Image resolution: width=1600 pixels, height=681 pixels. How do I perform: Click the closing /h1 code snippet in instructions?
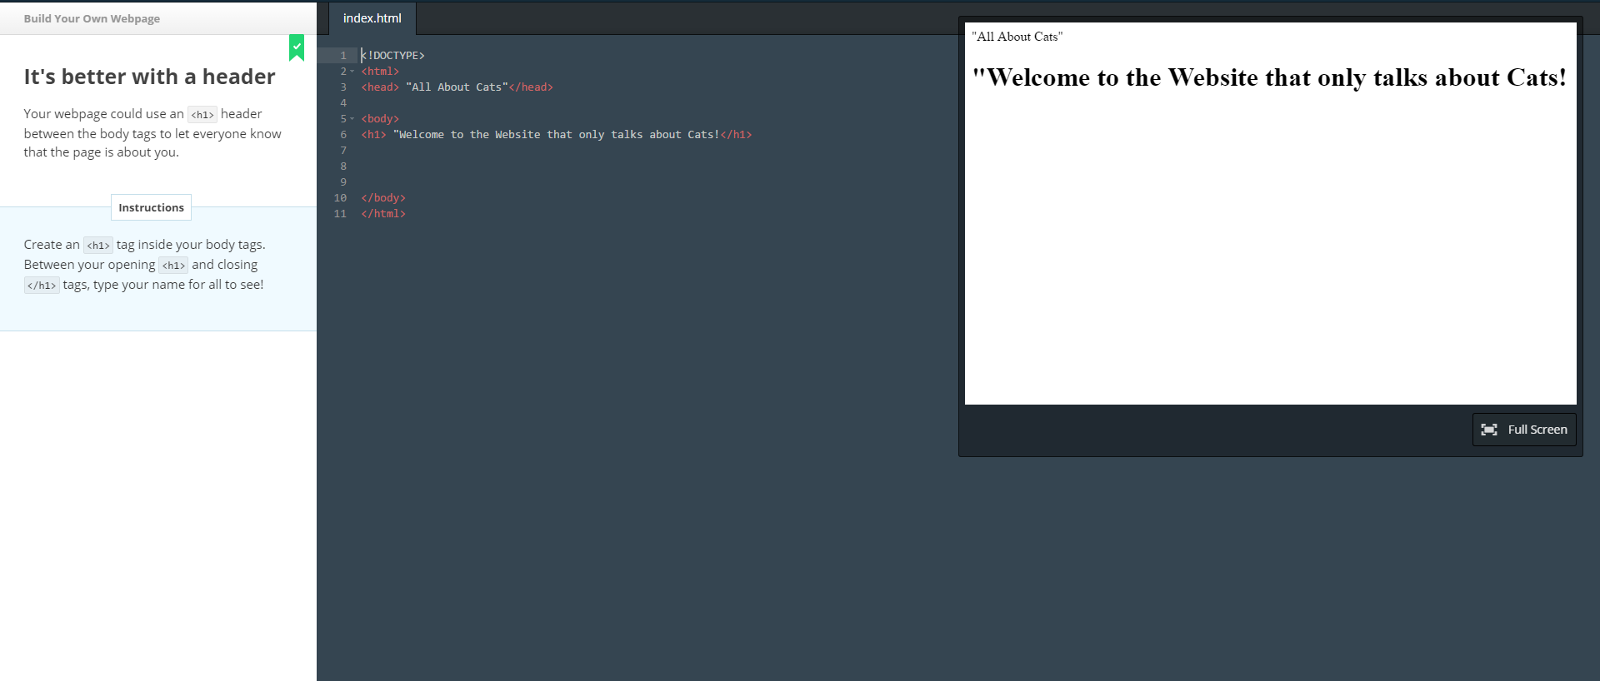[x=42, y=286]
